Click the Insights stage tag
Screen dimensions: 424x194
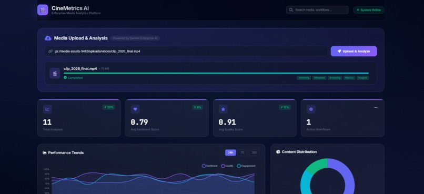pos(362,78)
